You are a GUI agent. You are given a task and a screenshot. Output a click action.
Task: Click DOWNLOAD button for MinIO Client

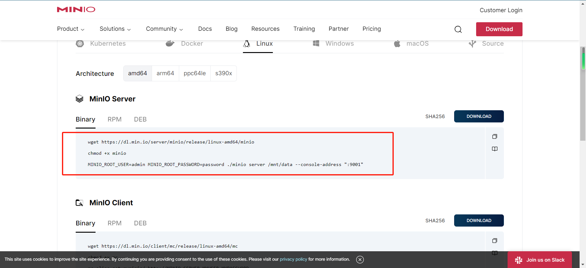click(x=479, y=220)
